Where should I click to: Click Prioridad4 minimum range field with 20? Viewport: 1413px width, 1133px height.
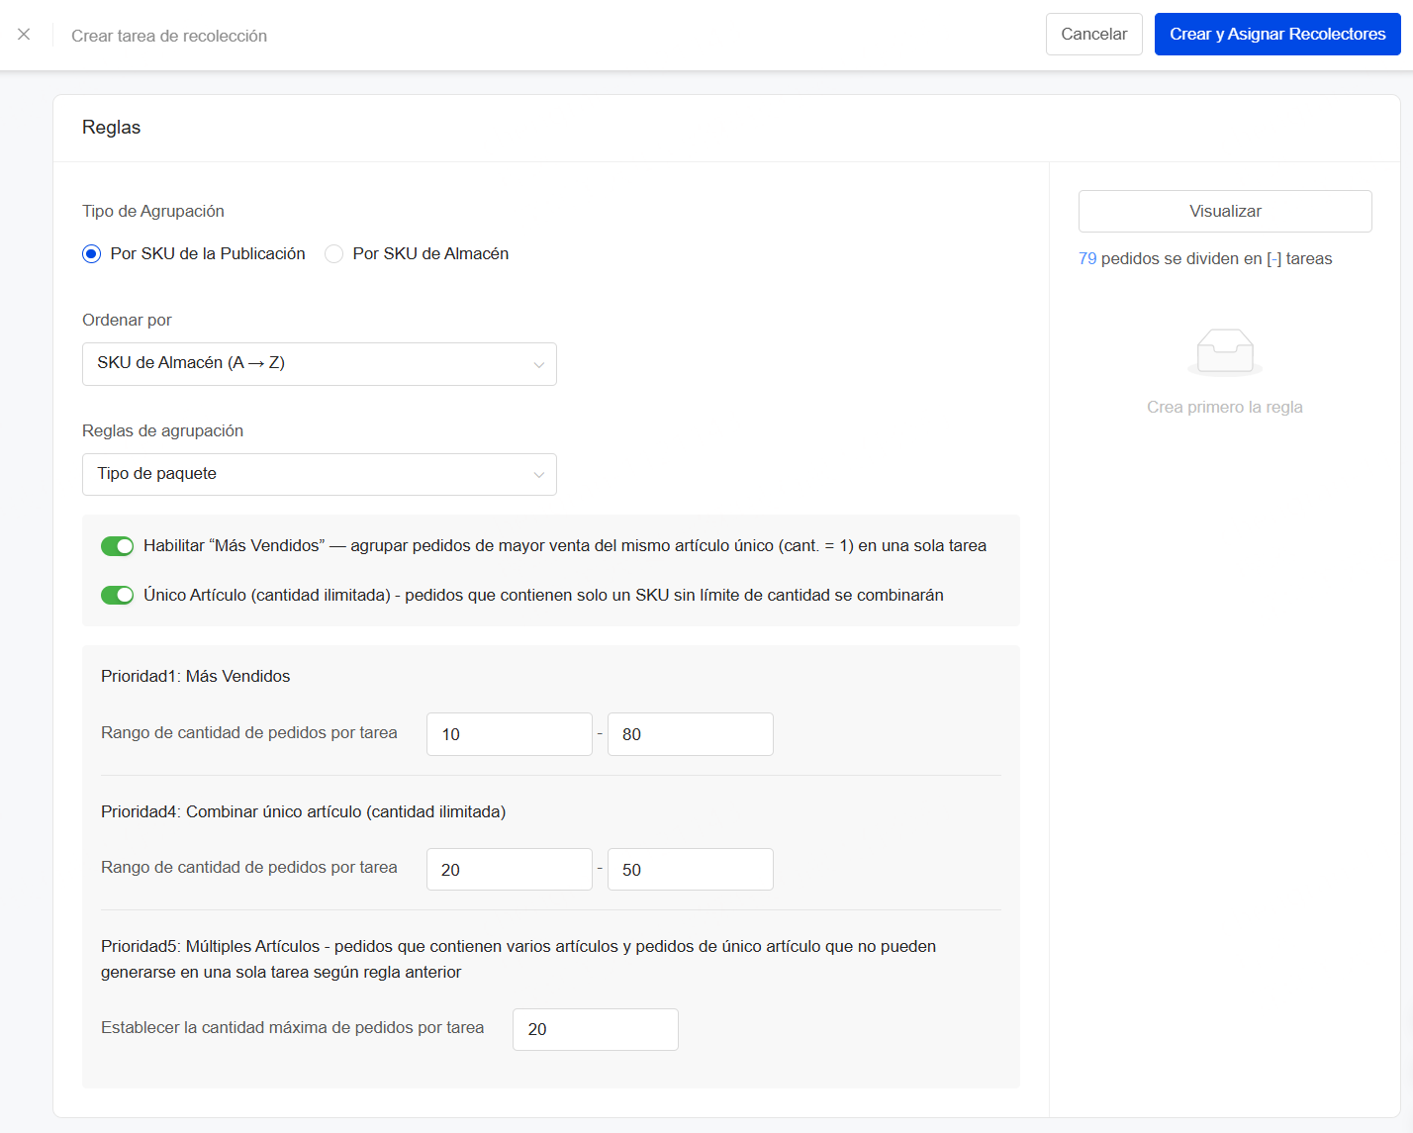[509, 870]
